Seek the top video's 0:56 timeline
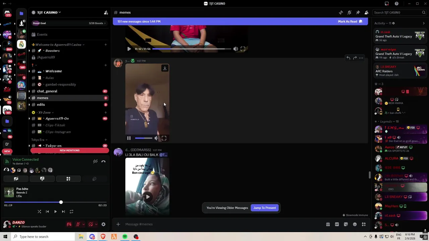This screenshot has height=241, width=429. pos(191,49)
